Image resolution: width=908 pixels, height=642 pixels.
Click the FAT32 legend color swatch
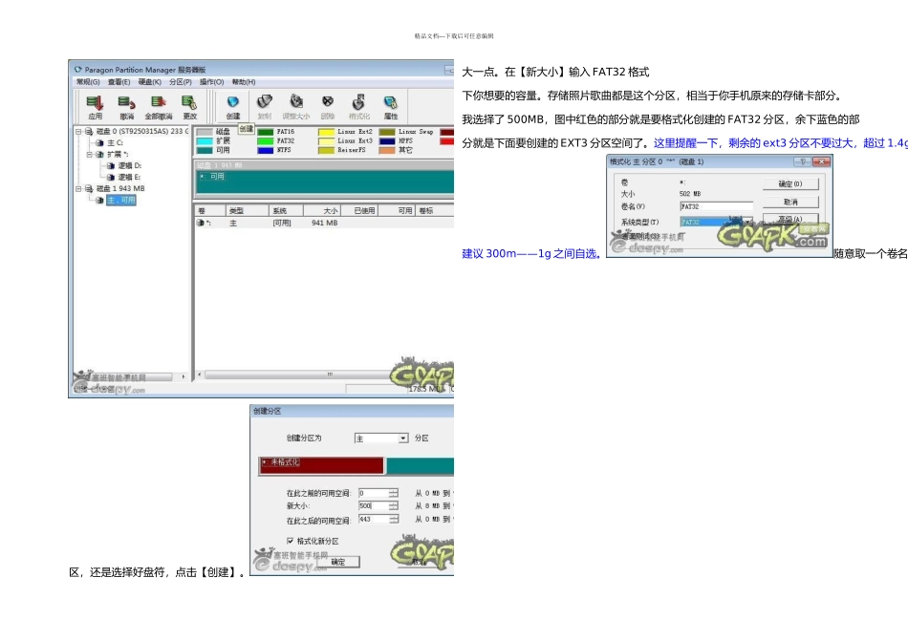pyautogui.click(x=265, y=141)
